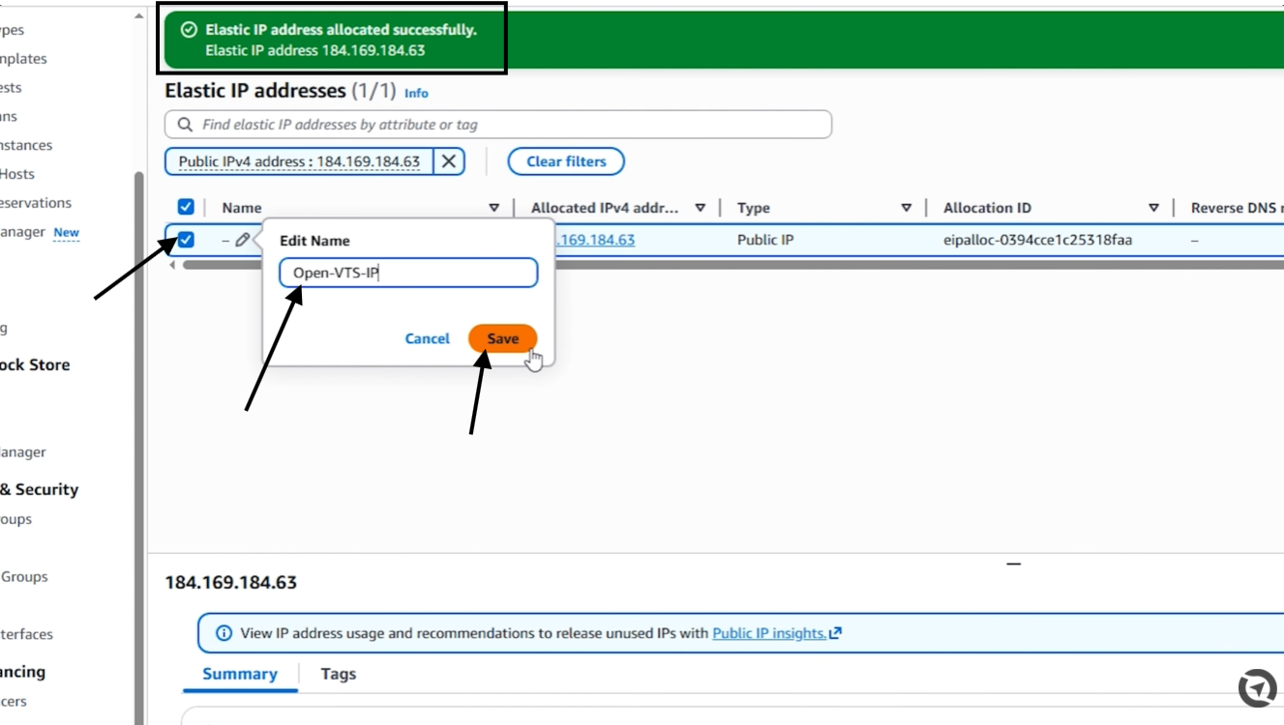Click the Clear filters button

[566, 161]
